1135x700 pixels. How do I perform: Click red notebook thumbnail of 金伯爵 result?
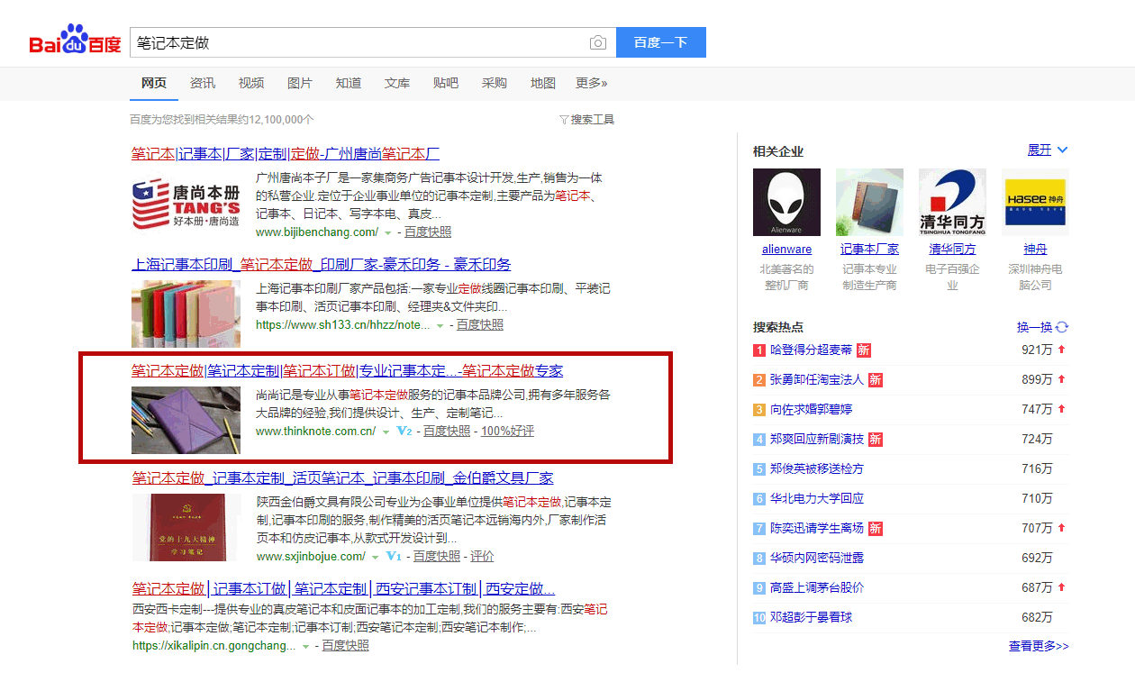pos(186,527)
